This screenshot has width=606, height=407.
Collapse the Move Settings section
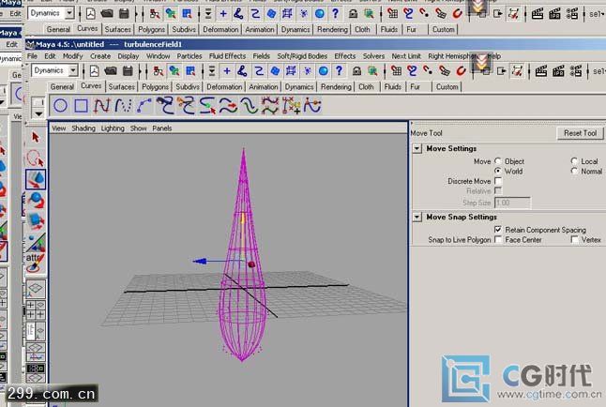click(417, 148)
